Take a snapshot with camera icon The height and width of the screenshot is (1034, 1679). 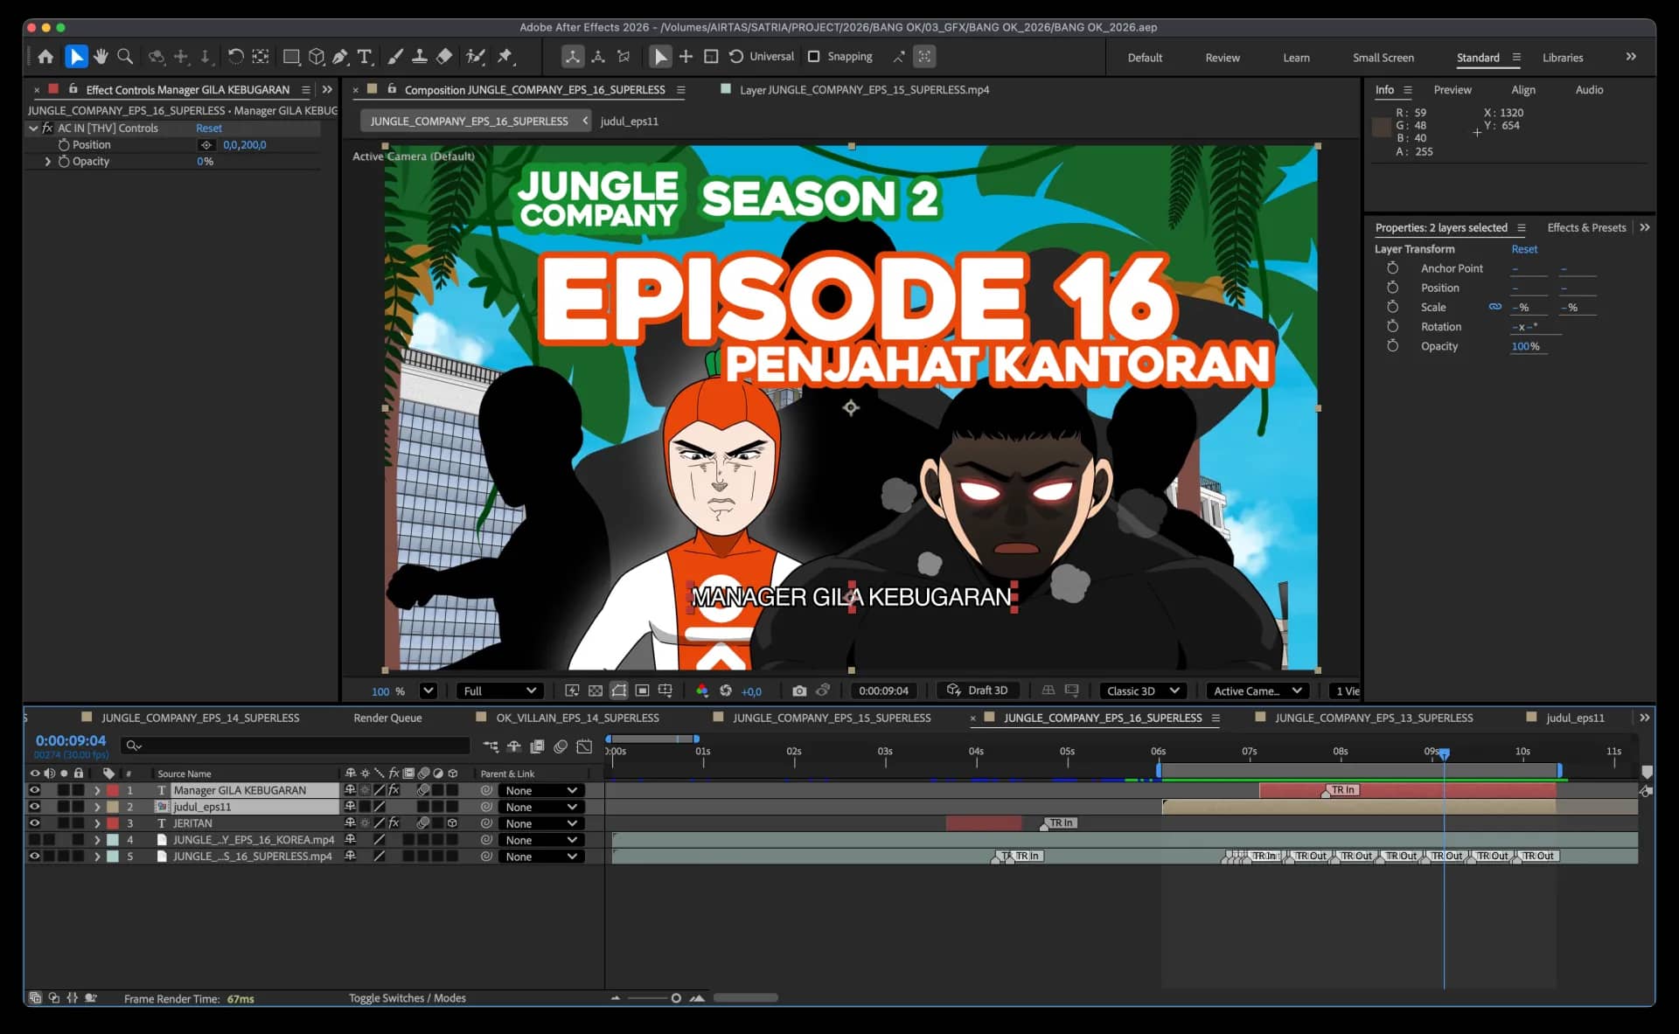pos(798,690)
